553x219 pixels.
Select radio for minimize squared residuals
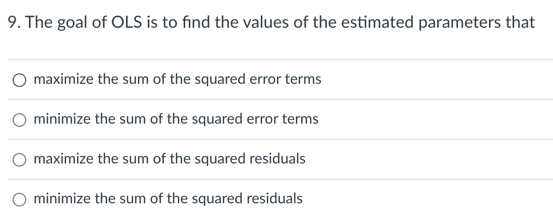point(19,200)
